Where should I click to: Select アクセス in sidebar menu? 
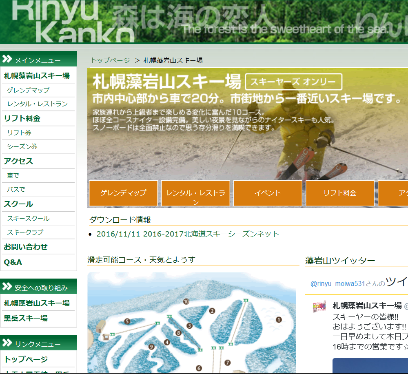point(18,161)
